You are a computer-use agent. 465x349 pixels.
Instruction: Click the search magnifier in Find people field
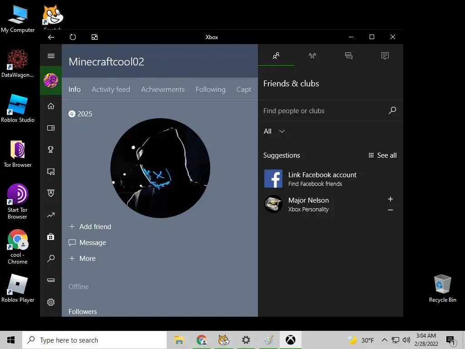[392, 110]
